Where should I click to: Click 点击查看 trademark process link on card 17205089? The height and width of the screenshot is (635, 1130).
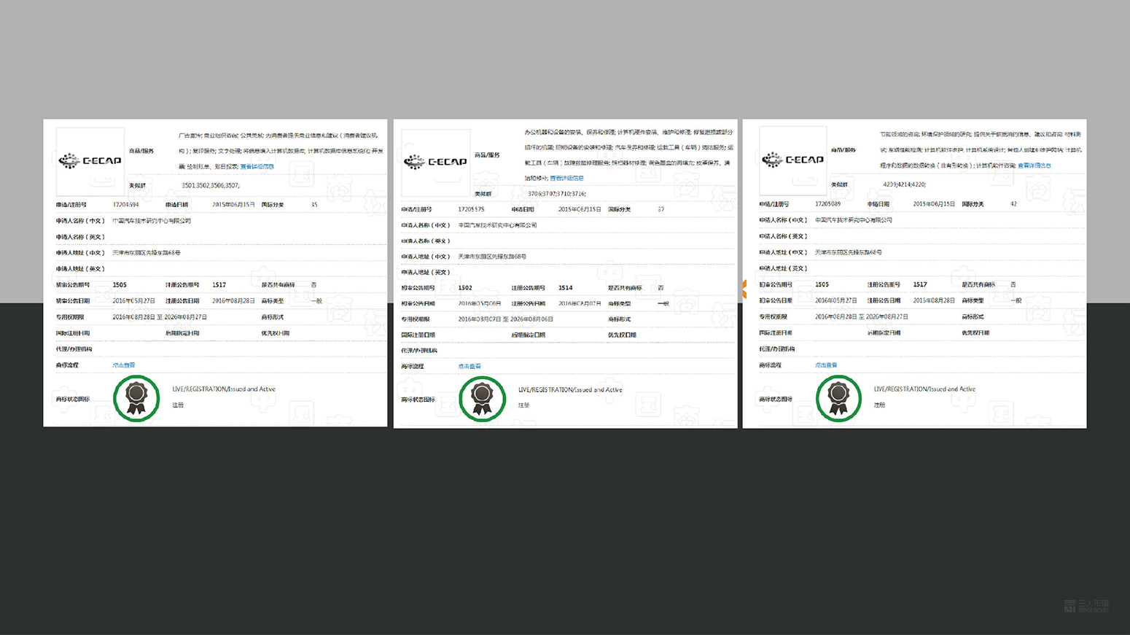pyautogui.click(x=826, y=365)
